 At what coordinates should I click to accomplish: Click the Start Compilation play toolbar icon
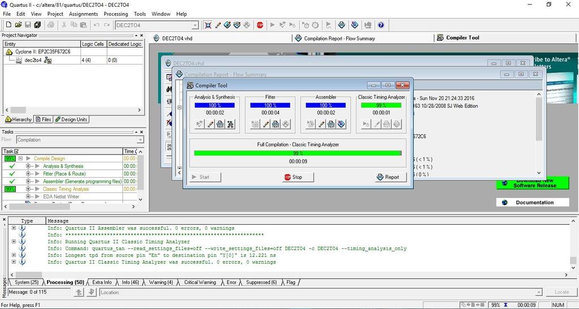coord(272,25)
